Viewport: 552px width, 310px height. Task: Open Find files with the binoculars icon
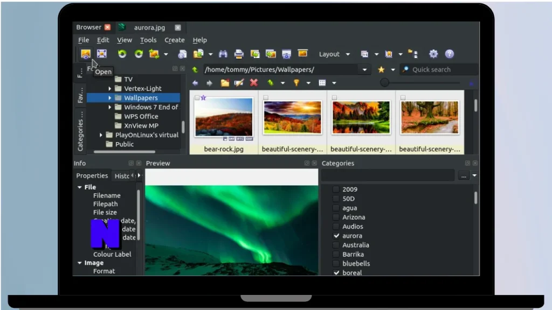click(x=223, y=54)
